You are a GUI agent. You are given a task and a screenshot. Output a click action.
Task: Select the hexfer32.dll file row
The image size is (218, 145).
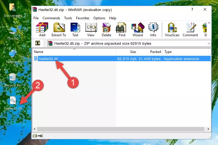tap(122, 59)
